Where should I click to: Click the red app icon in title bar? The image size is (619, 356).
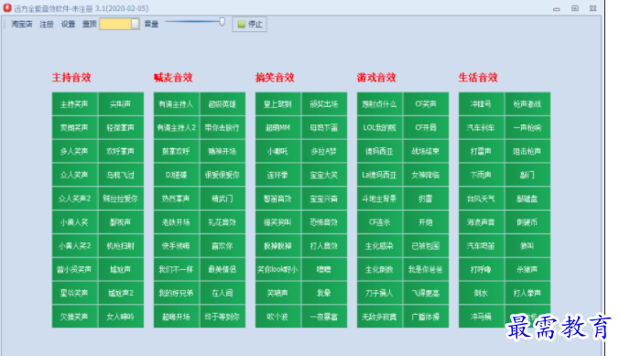coord(7,7)
